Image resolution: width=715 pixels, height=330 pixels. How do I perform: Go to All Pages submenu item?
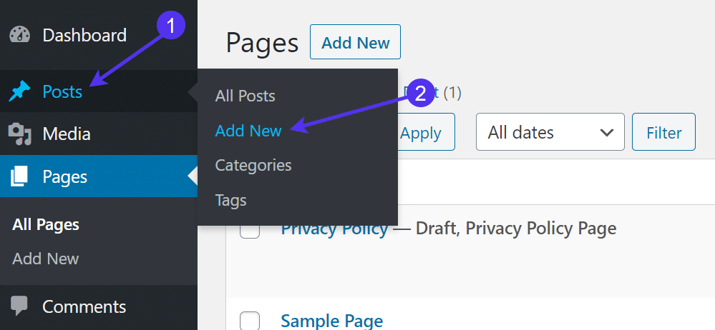[x=46, y=224]
